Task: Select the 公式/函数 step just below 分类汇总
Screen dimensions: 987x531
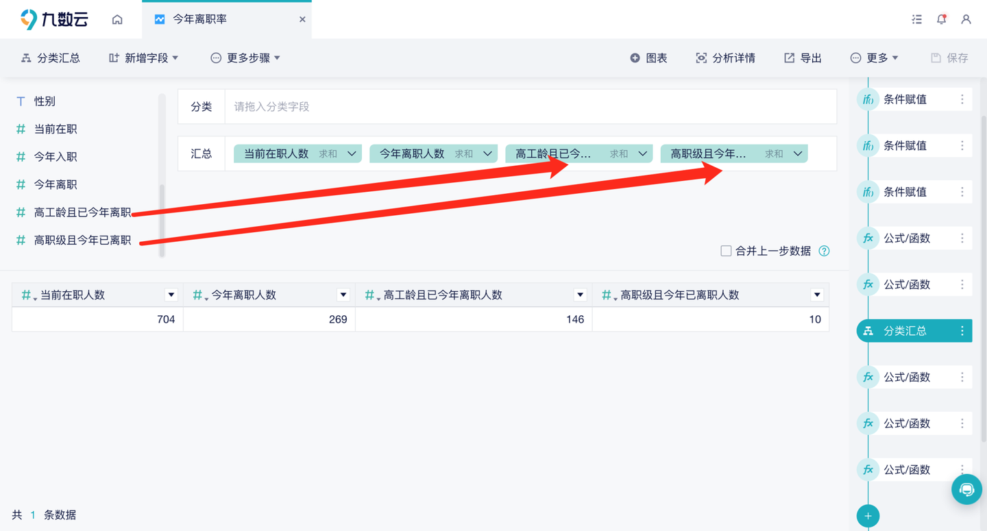Action: pyautogui.click(x=914, y=378)
